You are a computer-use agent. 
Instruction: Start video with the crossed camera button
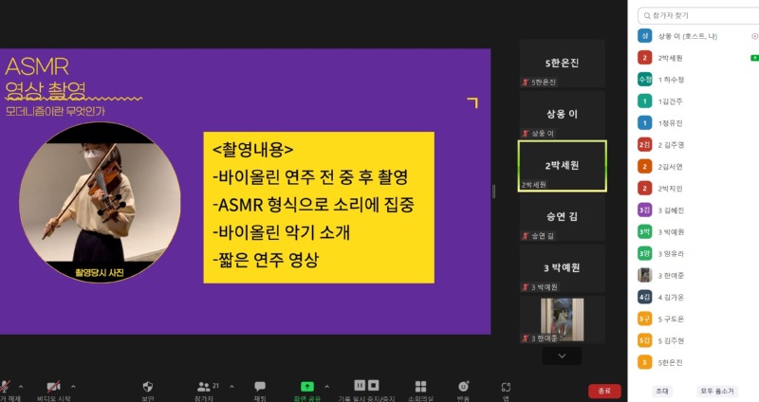tap(53, 387)
